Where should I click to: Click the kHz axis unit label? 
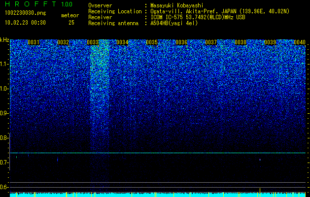coord(4,40)
